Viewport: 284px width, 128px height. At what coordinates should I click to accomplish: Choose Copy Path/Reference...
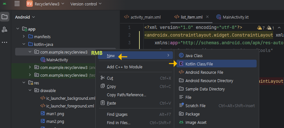coord(135,95)
